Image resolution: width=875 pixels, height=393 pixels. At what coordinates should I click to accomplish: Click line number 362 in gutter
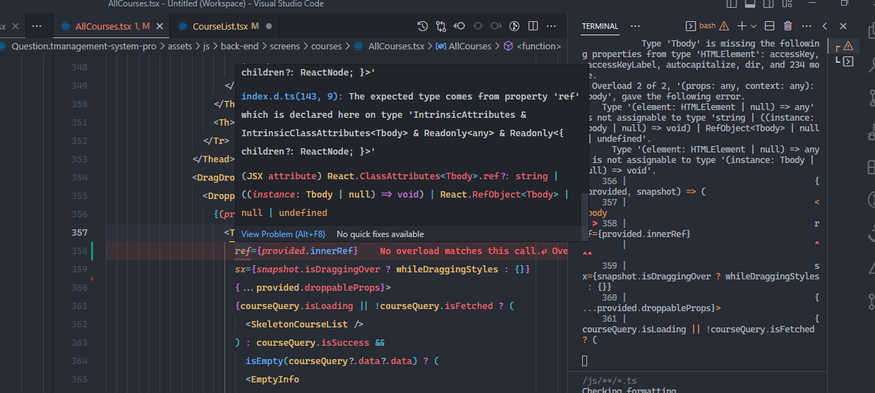80,325
